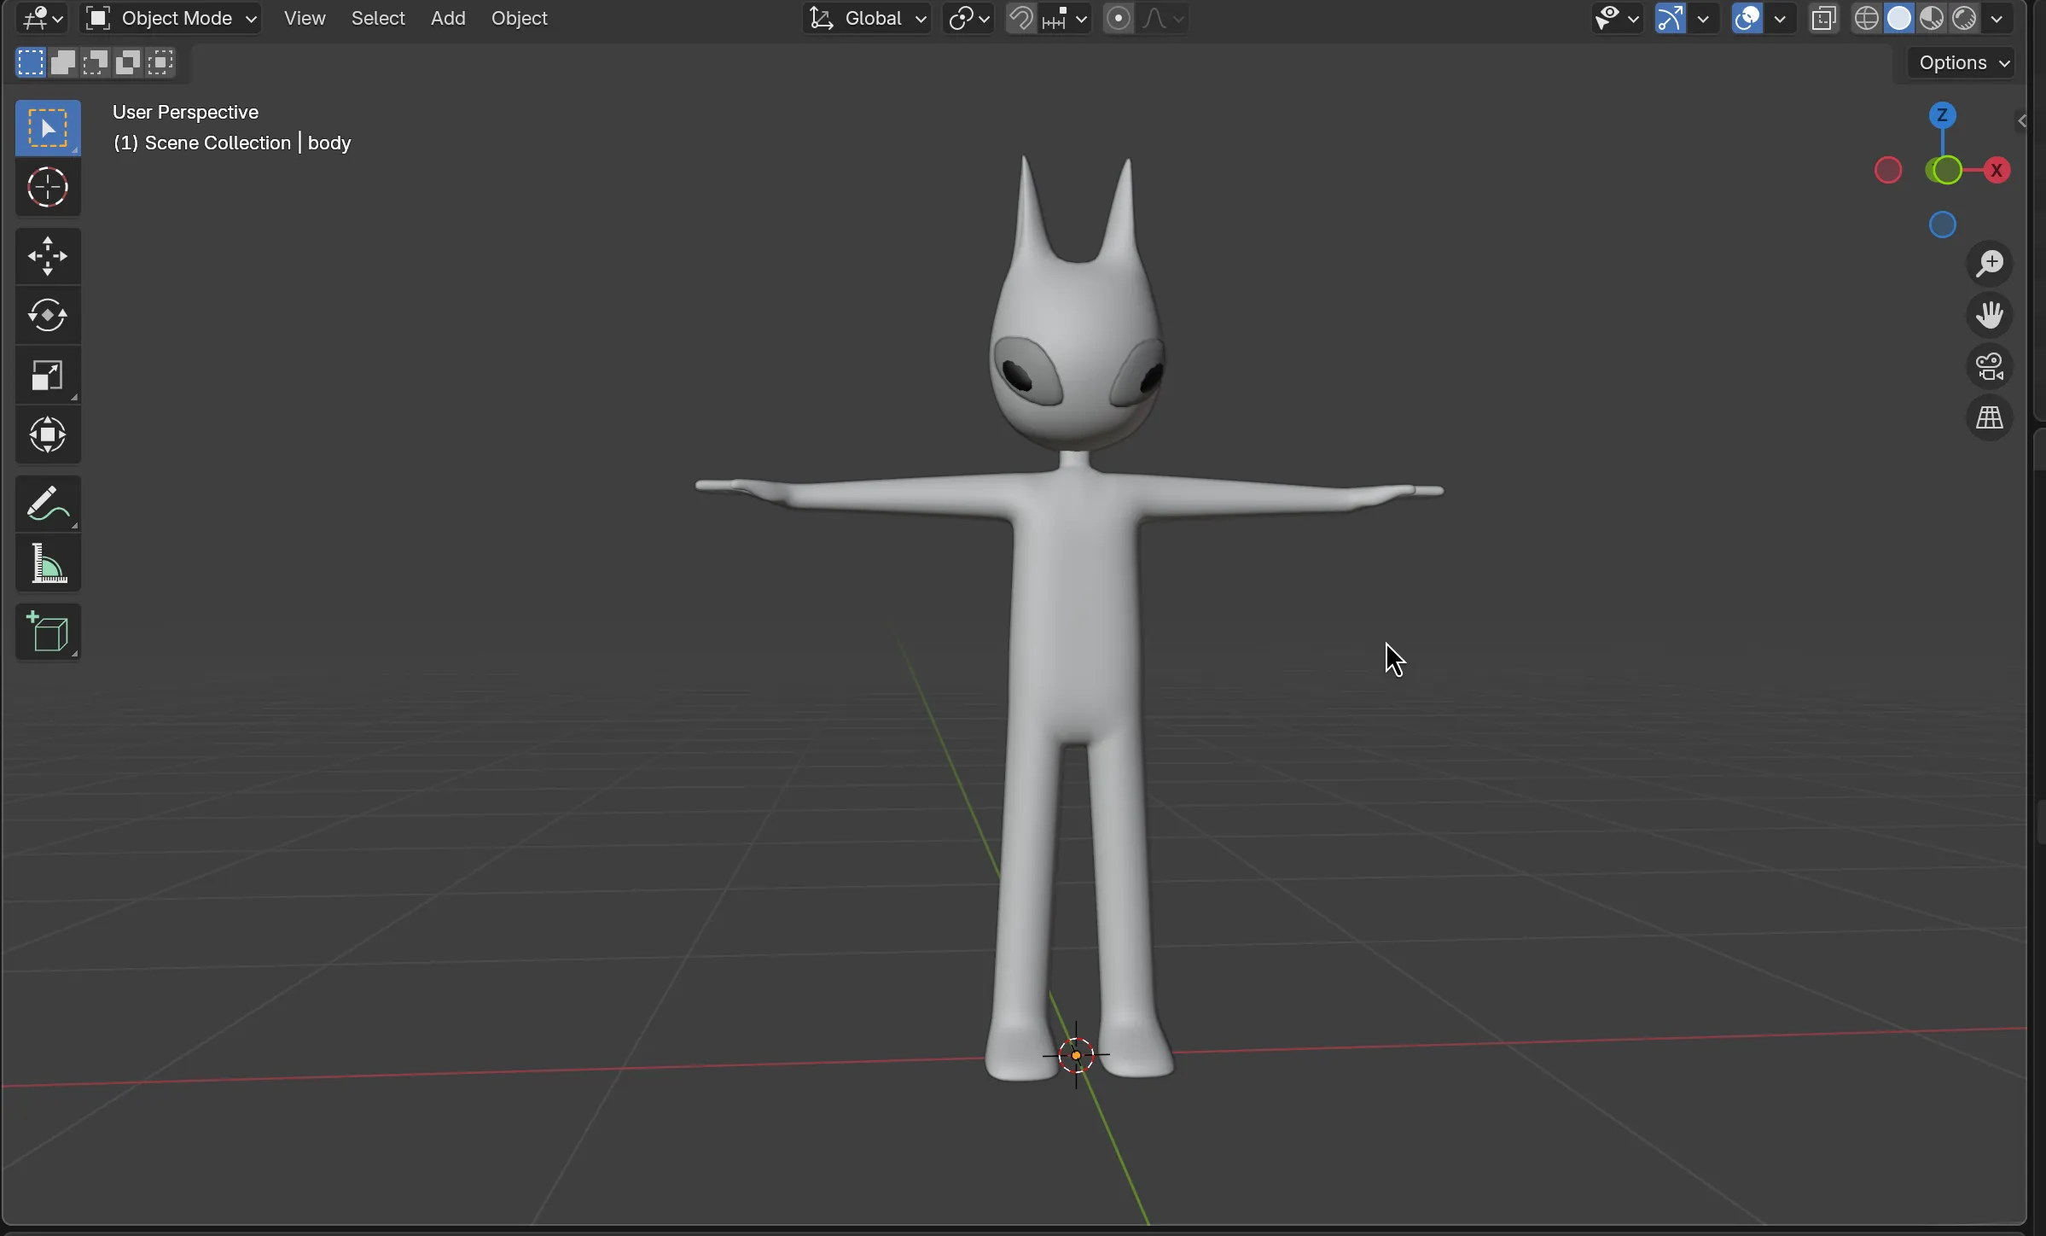Open the Object Mode dropdown

point(171,18)
